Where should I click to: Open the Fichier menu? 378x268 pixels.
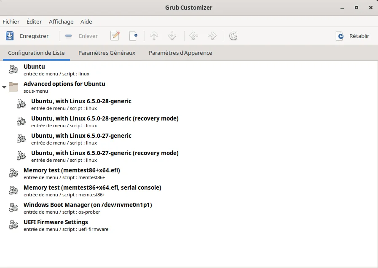coord(11,21)
